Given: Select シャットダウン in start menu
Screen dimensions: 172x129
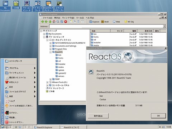Looking at the screenshot, I should pyautogui.click(x=20, y=122).
